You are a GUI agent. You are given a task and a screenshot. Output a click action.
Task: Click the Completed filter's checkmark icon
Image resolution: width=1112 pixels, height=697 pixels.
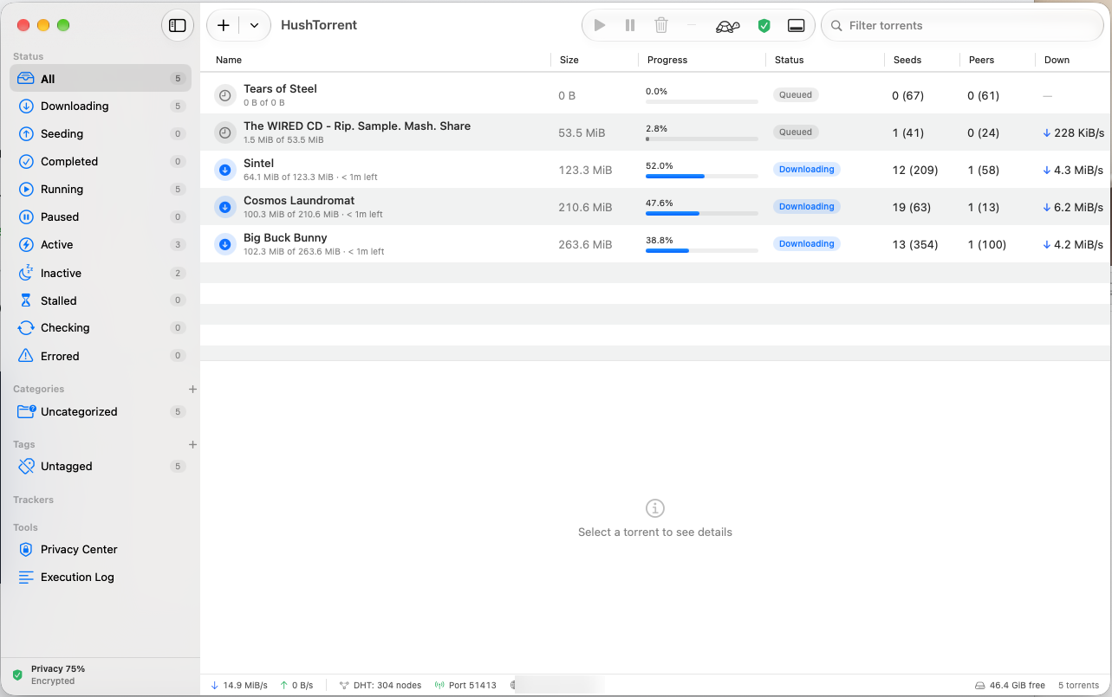pyautogui.click(x=25, y=162)
